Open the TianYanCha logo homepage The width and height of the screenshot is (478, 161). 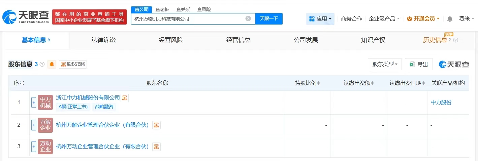coord(26,17)
